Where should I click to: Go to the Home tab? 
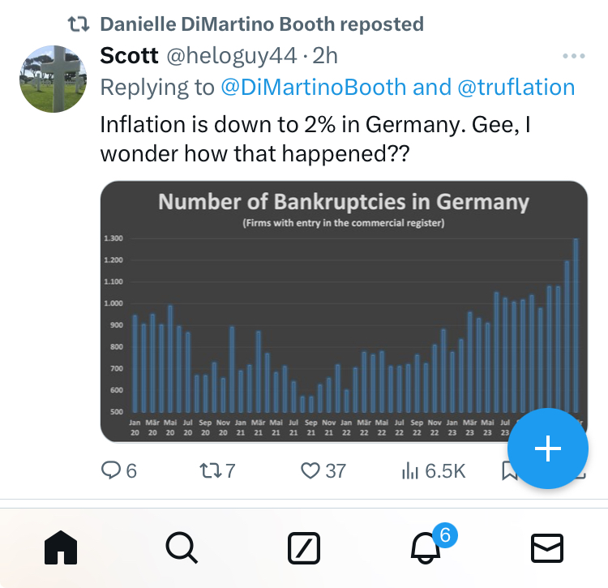pos(60,549)
